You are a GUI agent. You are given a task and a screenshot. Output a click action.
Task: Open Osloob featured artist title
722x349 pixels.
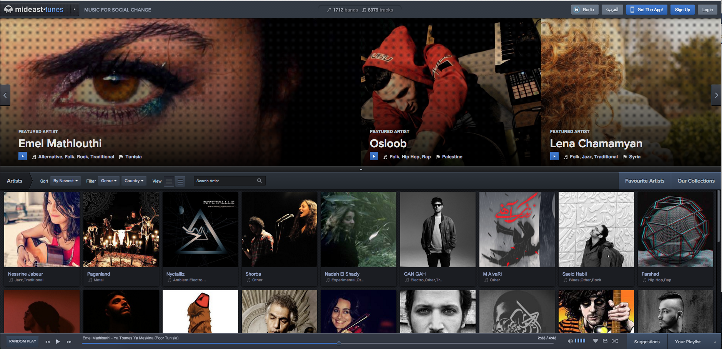click(x=388, y=143)
